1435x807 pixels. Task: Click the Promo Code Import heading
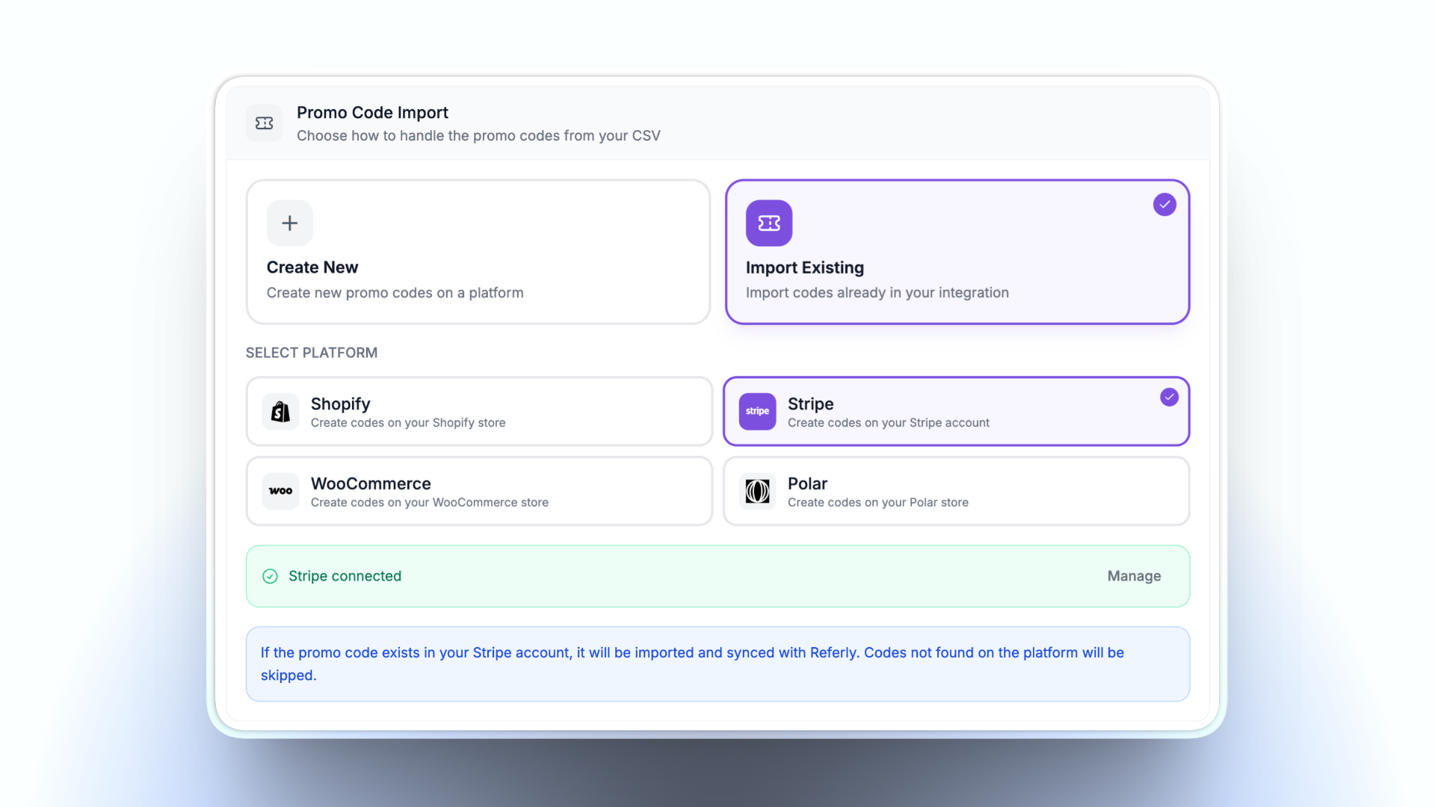pos(372,112)
